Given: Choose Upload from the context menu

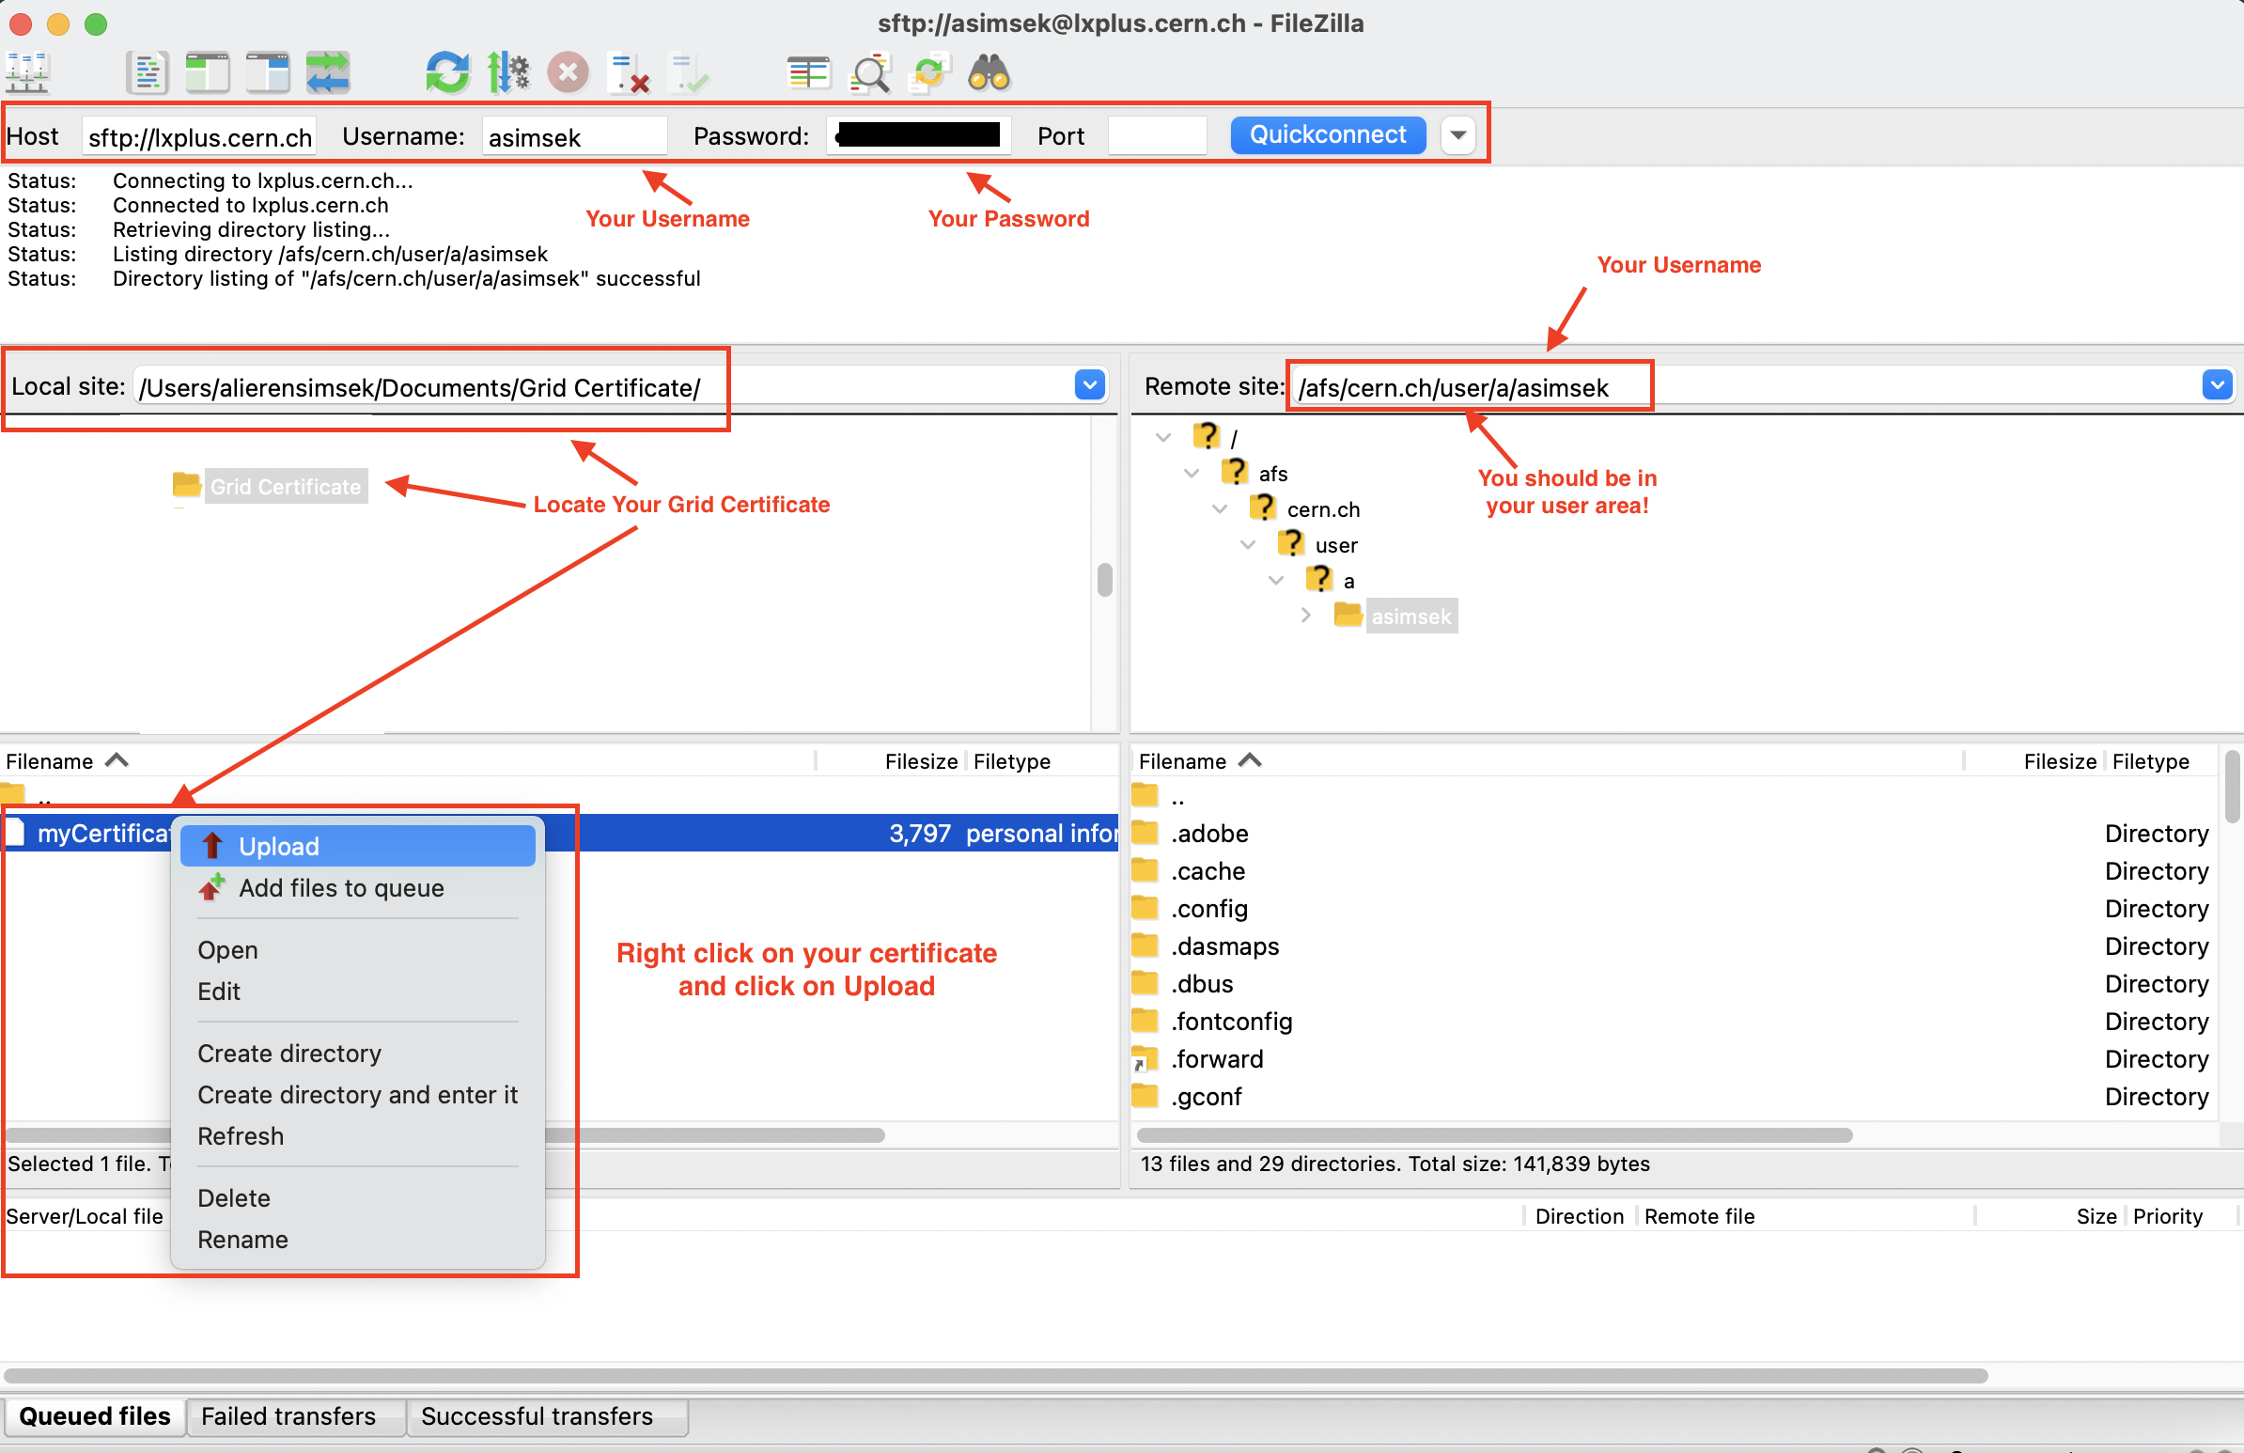Looking at the screenshot, I should (279, 846).
